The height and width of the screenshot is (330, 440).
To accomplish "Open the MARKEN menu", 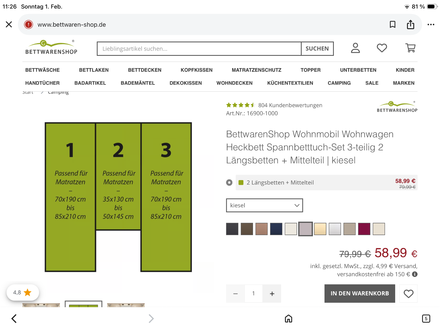I will pyautogui.click(x=404, y=83).
